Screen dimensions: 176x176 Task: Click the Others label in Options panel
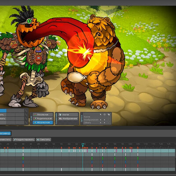click(87, 123)
